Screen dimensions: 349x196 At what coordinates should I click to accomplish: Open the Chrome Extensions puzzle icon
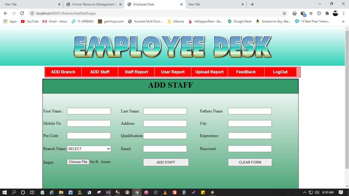(x=327, y=13)
